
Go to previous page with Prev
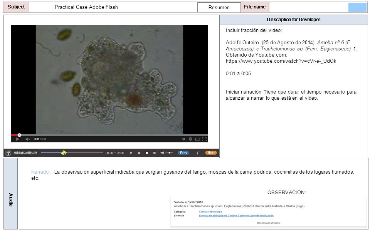coord(183,153)
